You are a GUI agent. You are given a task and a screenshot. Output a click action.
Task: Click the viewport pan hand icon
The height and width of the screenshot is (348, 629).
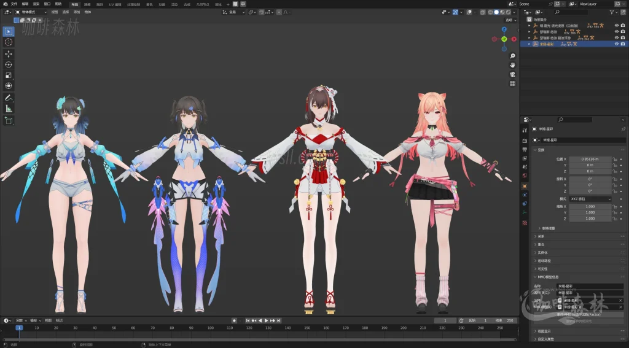(512, 65)
